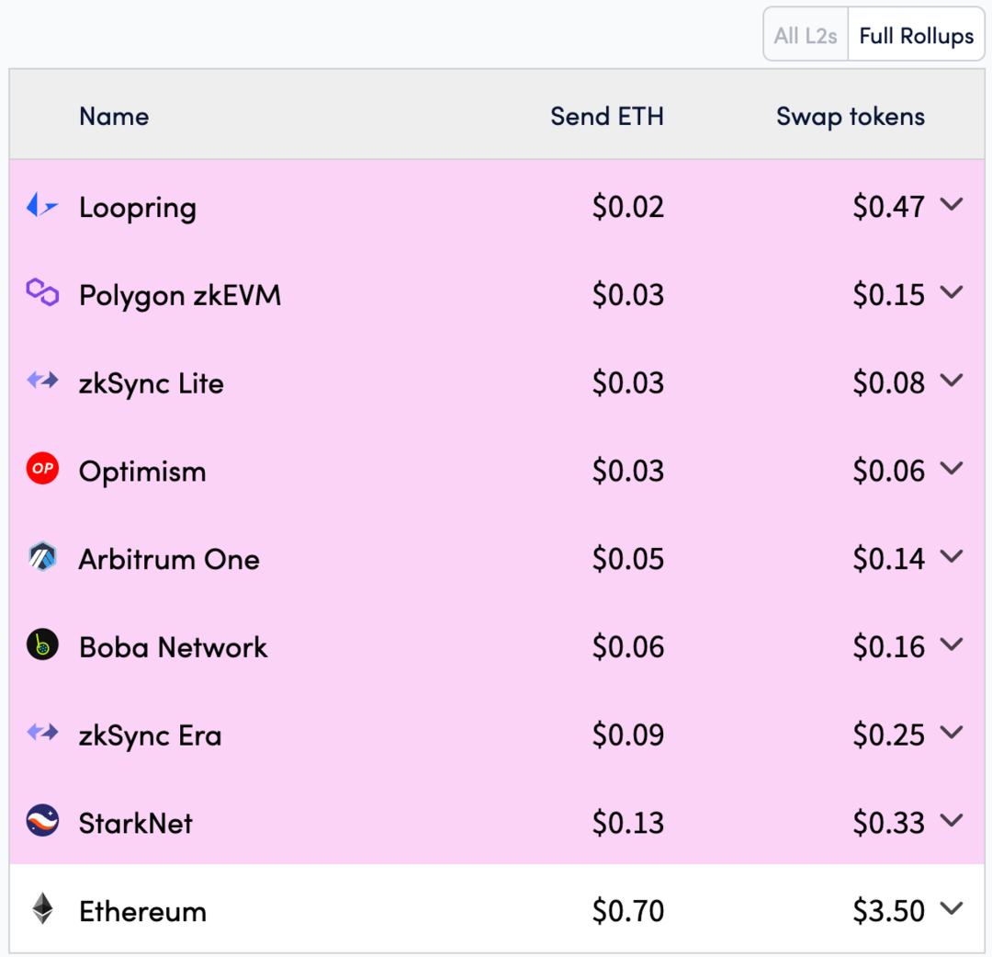The image size is (992, 957).
Task: Click the Name column header
Action: click(114, 117)
